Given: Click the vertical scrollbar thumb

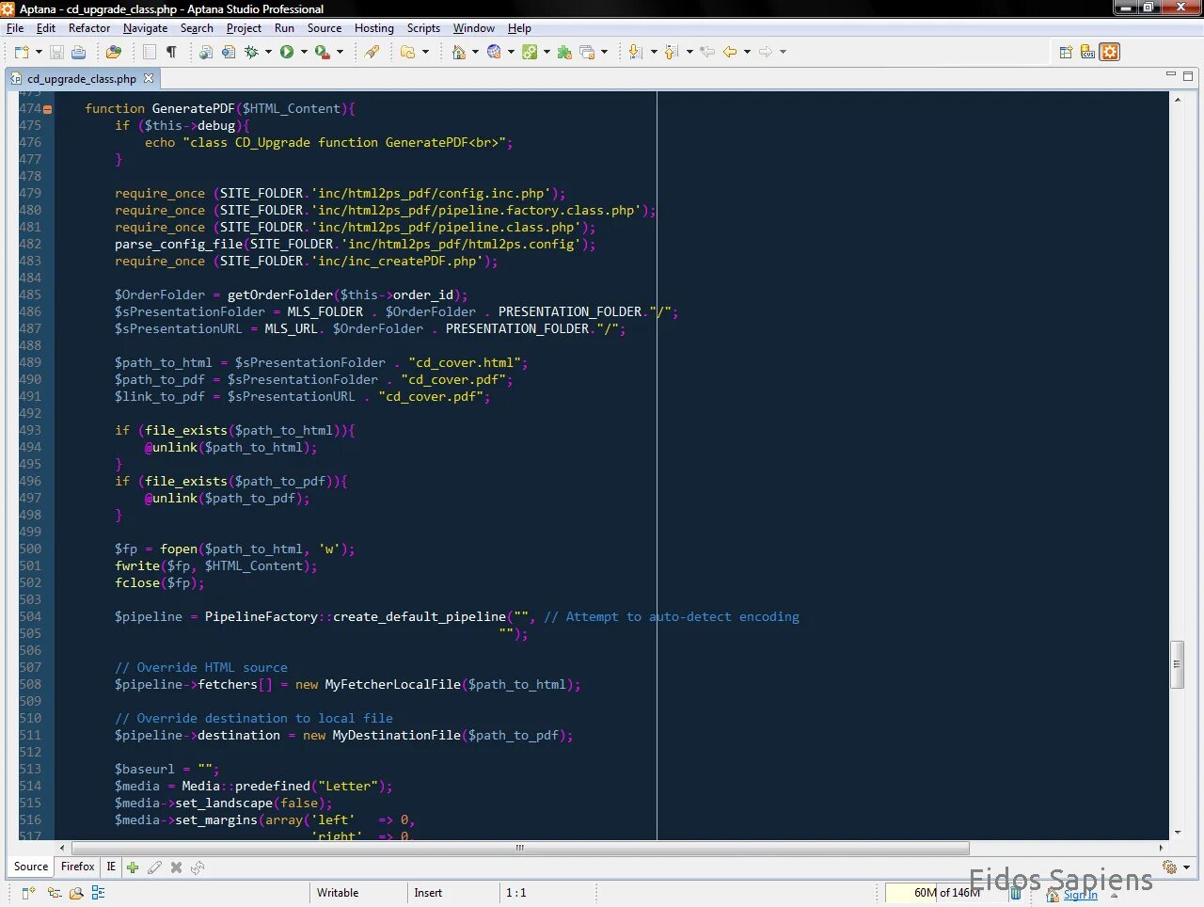Looking at the screenshot, I should point(1176,664).
